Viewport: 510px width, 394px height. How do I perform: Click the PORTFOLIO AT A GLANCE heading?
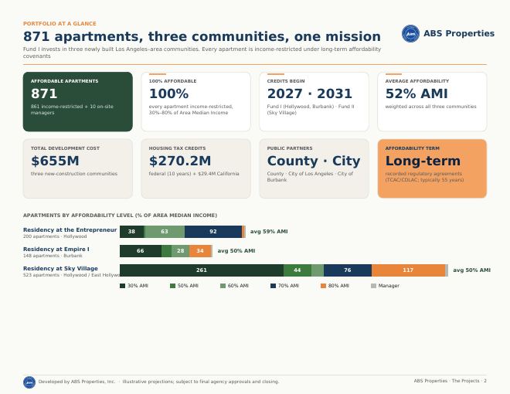pyautogui.click(x=59, y=24)
